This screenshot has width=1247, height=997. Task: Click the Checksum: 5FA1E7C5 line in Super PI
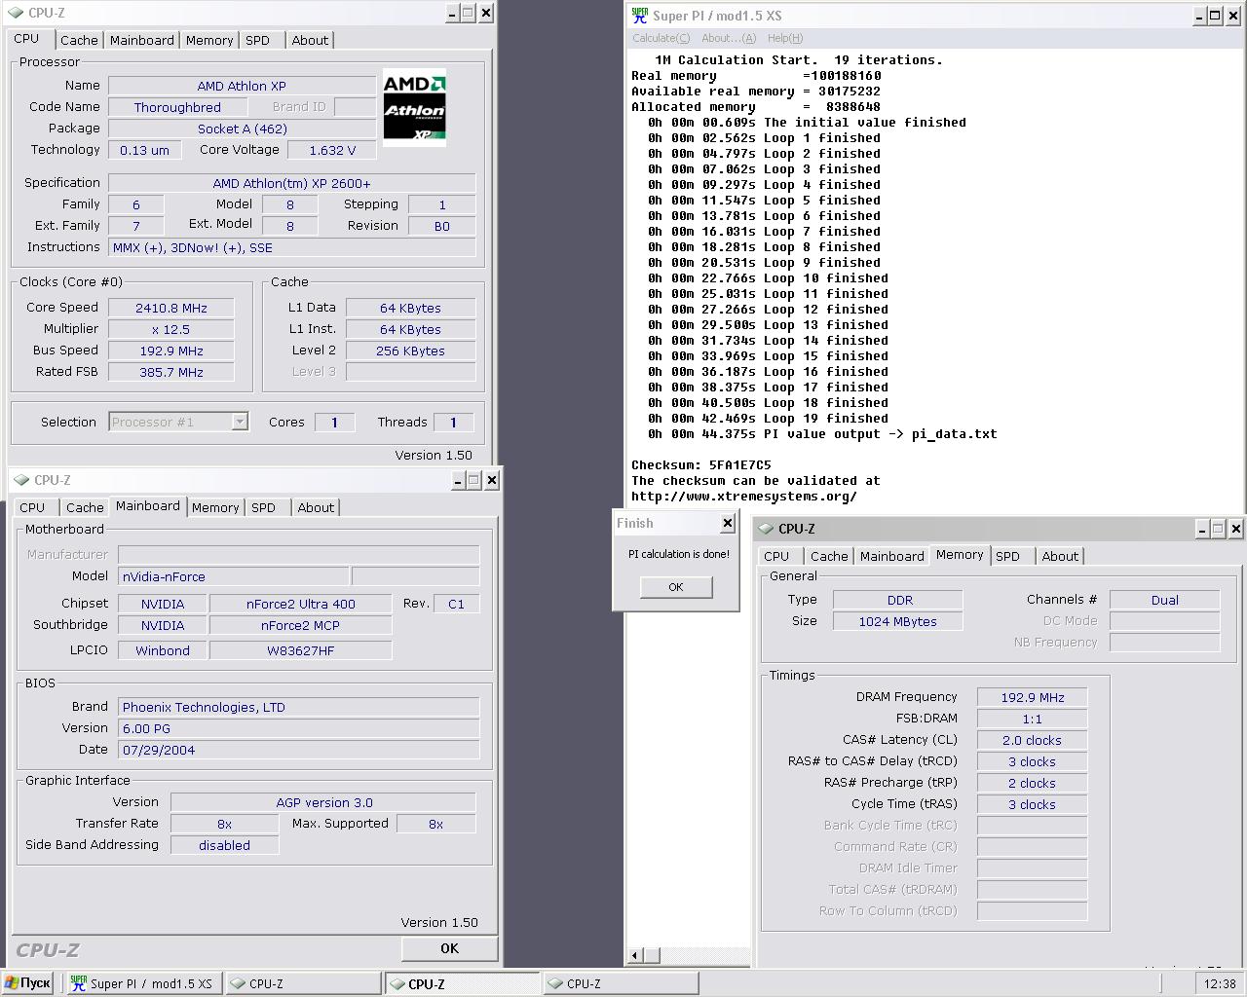tap(701, 465)
